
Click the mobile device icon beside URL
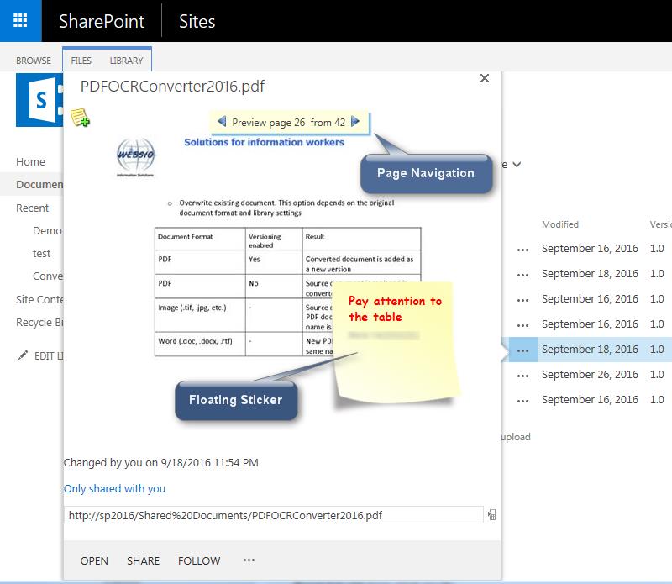pyautogui.click(x=491, y=515)
